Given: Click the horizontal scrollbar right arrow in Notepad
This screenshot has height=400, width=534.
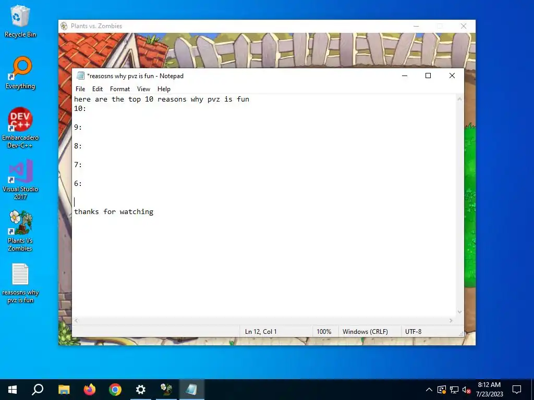Looking at the screenshot, I should [451, 321].
